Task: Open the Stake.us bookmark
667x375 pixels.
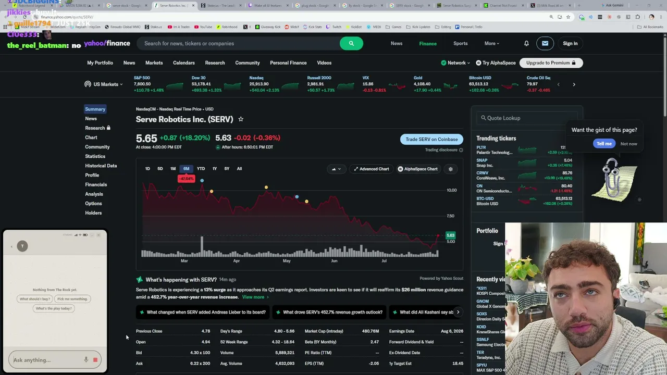Action: pos(154,27)
